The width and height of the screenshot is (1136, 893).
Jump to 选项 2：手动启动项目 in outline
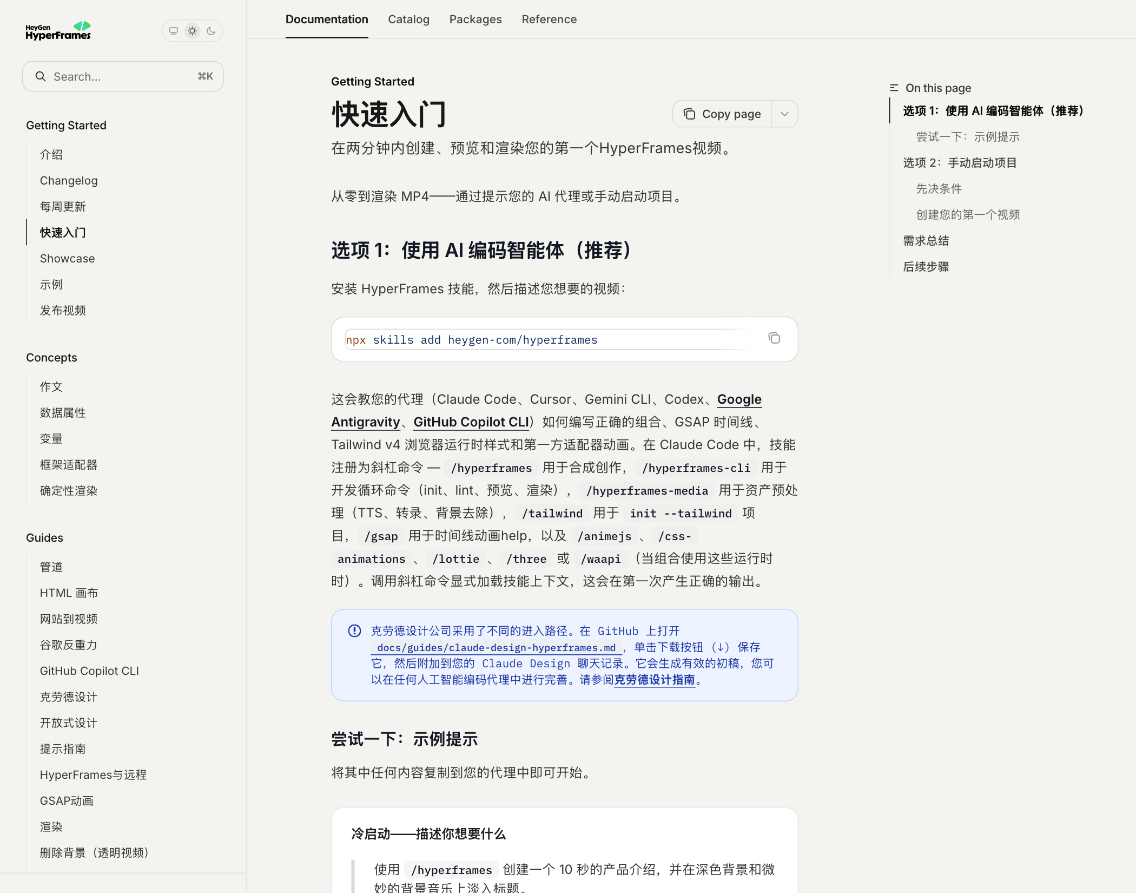pyautogui.click(x=960, y=163)
